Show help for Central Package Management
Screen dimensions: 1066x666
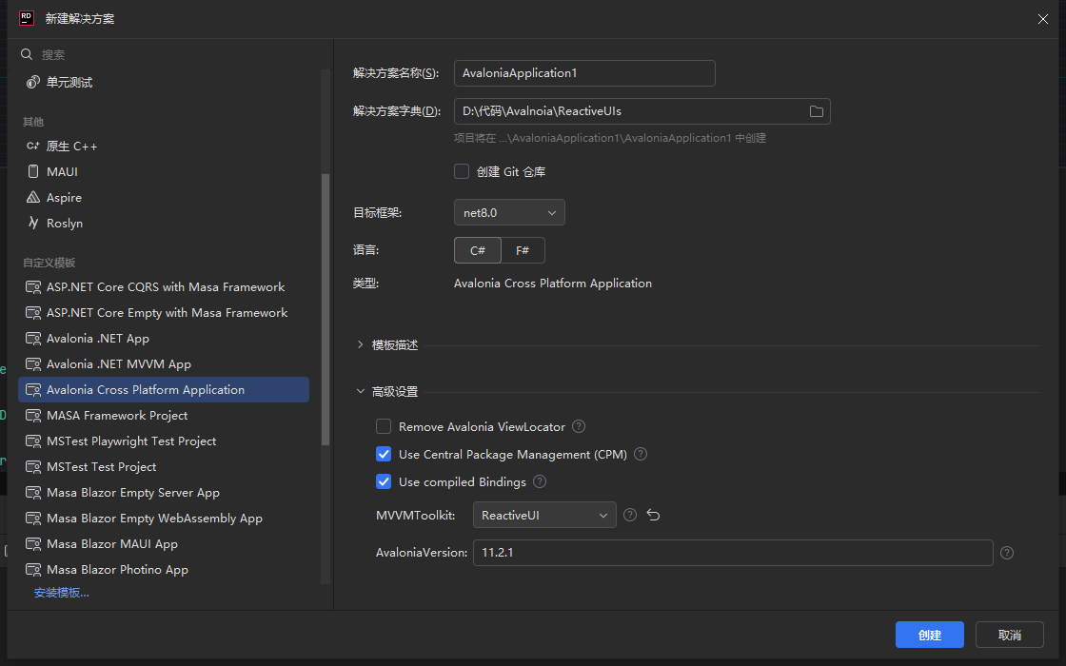pos(641,454)
